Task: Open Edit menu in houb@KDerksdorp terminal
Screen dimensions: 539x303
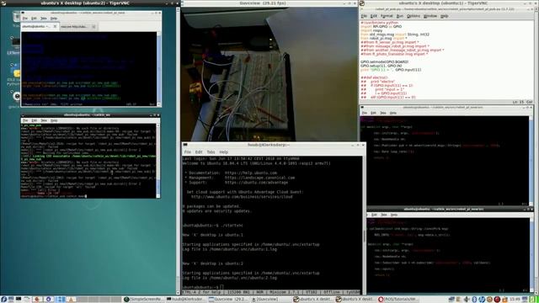Action: pyautogui.click(x=199, y=151)
